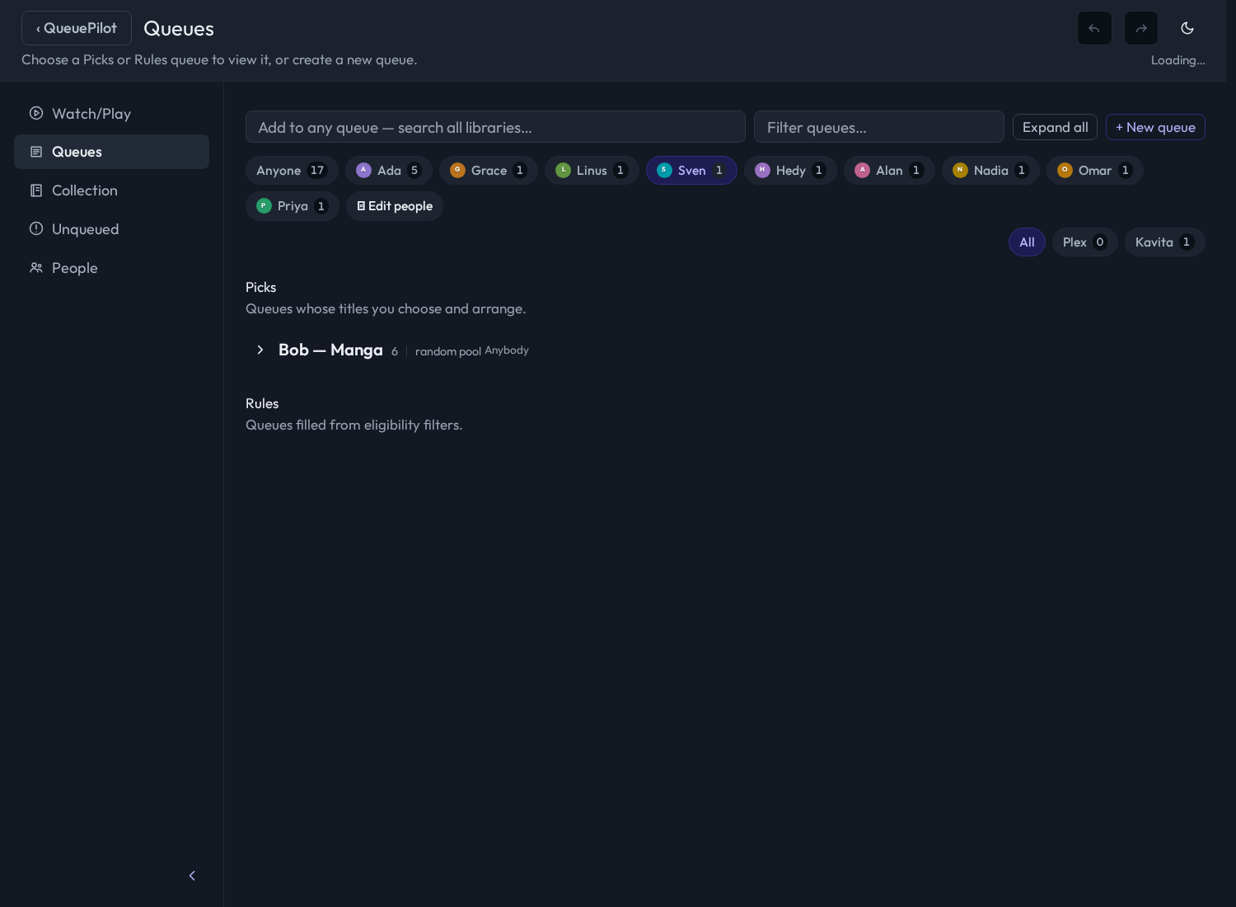Expand the Bob — Manga queue
This screenshot has height=907, width=1236.
coord(260,350)
